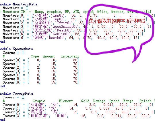The width and height of the screenshot is (155, 123).
Task: Click the 'Intervals' comment column header
Action: coord(70,56)
